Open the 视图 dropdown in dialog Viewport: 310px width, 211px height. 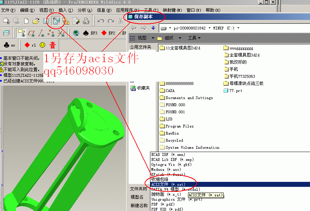coord(142,38)
